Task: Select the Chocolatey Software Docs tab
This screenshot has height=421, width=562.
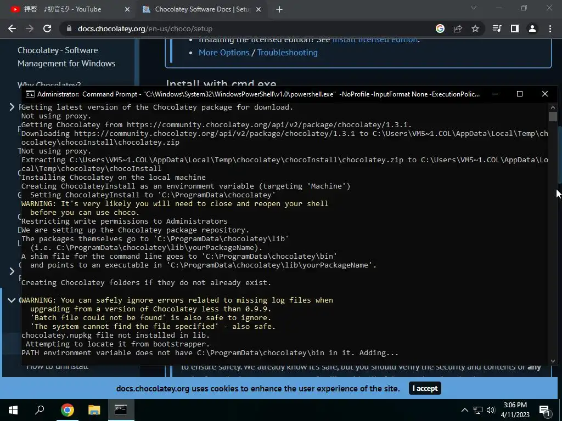Action: tap(203, 9)
